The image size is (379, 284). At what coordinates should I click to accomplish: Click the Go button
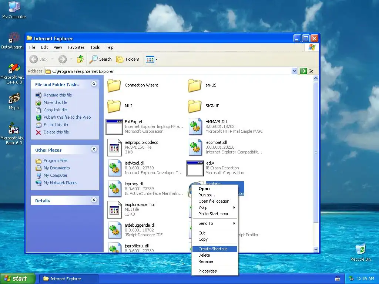[307, 71]
